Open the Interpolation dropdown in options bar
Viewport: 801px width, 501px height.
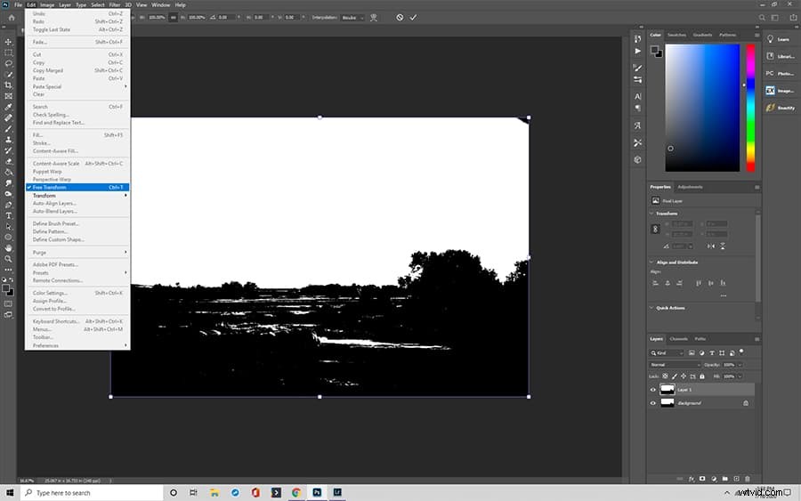[352, 18]
